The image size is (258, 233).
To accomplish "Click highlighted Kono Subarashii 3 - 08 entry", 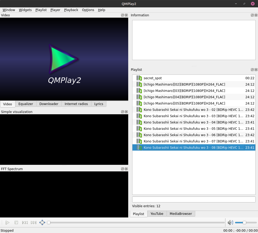I will tap(194, 148).
